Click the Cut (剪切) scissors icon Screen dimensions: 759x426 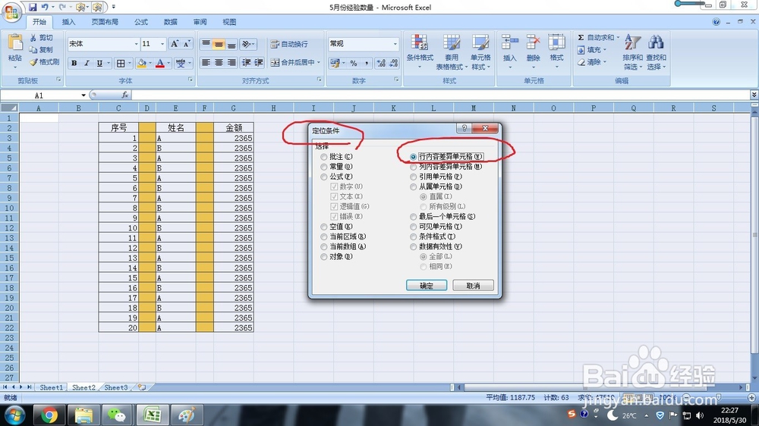tap(33, 38)
